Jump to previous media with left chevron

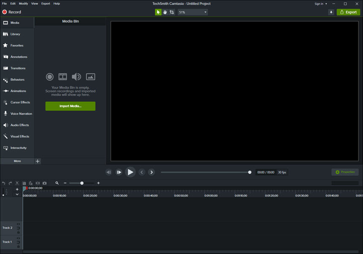(x=142, y=172)
